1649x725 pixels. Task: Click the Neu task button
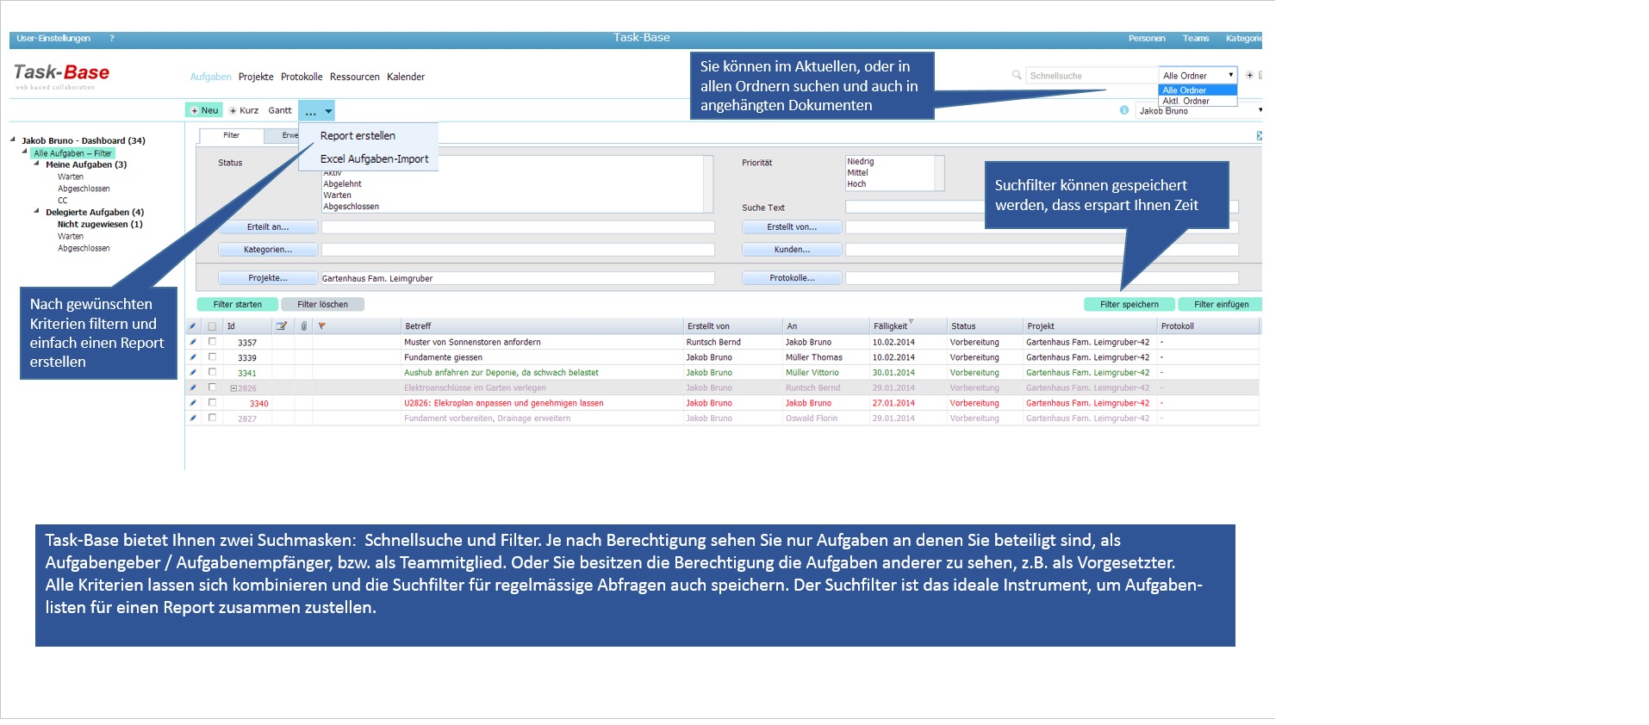pyautogui.click(x=205, y=110)
